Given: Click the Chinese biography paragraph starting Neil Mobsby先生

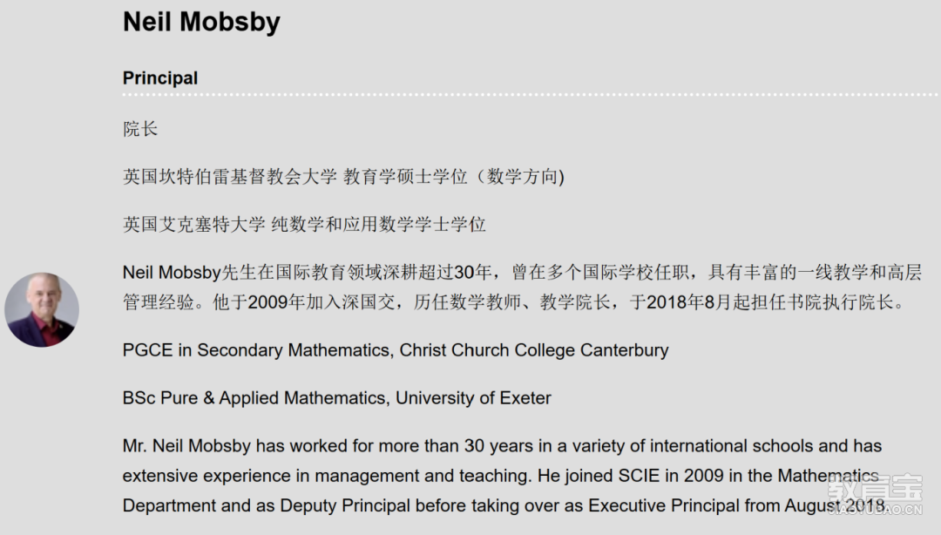Looking at the screenshot, I should [x=522, y=287].
